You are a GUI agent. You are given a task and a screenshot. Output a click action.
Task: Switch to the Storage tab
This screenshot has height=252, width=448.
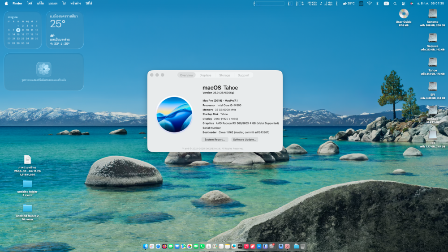224,75
